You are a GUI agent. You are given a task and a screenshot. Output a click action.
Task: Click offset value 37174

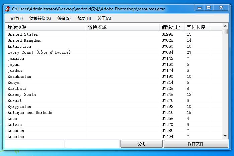click(167, 70)
